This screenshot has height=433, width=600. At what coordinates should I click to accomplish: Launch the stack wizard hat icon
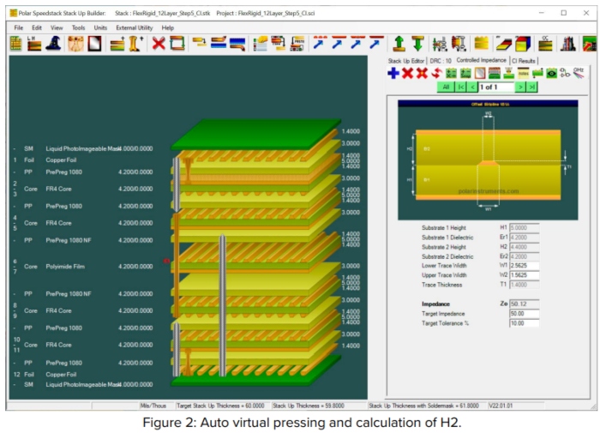[x=53, y=43]
